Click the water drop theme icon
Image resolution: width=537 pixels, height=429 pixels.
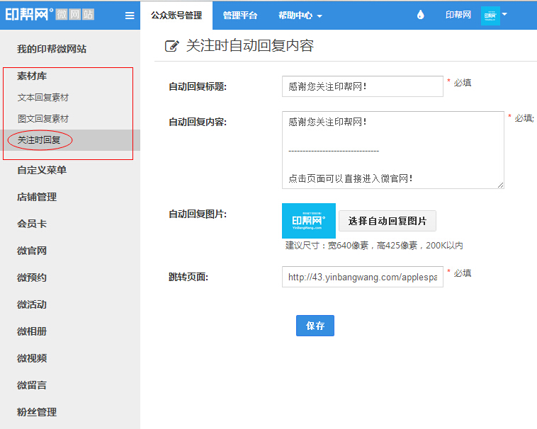[x=420, y=15]
